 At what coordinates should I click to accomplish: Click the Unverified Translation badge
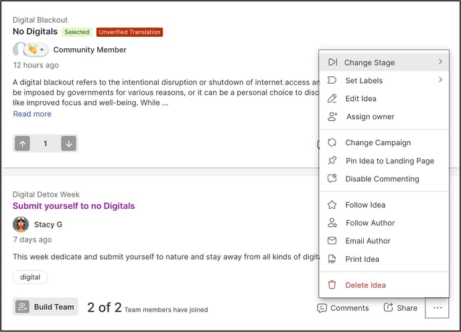point(129,31)
